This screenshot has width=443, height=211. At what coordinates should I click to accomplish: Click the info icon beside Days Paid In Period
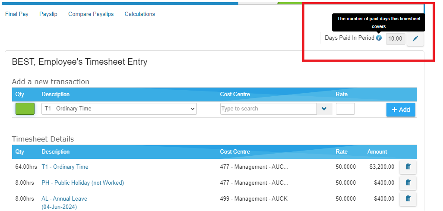[379, 38]
